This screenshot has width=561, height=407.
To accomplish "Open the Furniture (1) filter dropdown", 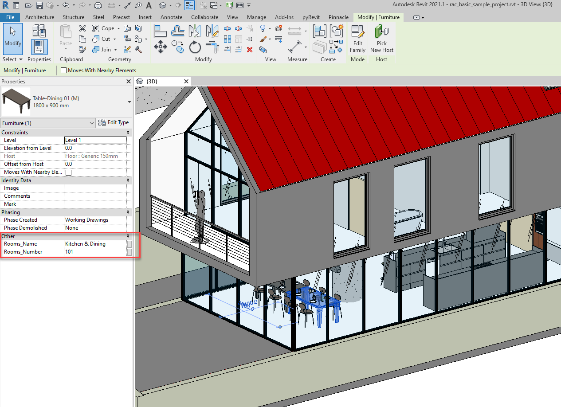I will [92, 123].
